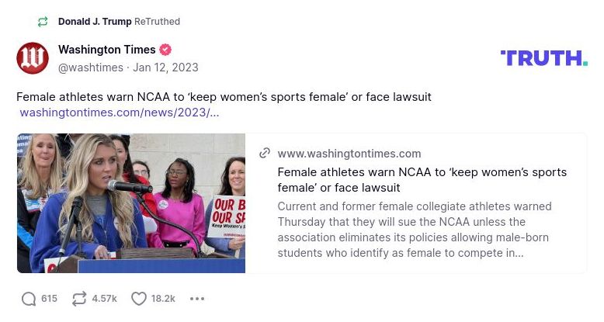
Task: Open the Jan 12, 2023 timestamp
Action: tap(165, 68)
